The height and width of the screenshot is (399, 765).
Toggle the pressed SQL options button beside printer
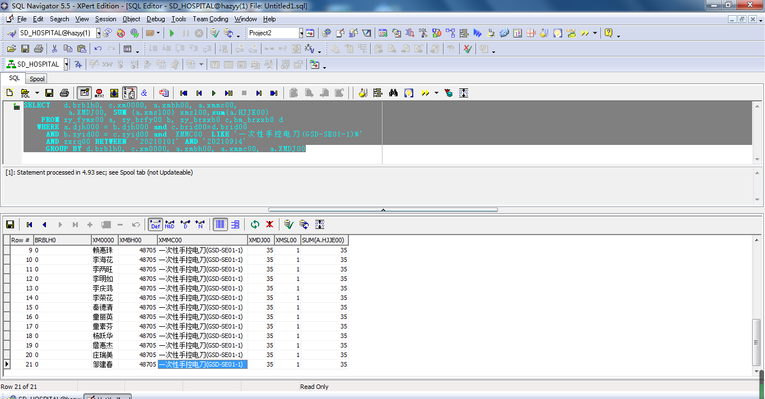[x=85, y=93]
